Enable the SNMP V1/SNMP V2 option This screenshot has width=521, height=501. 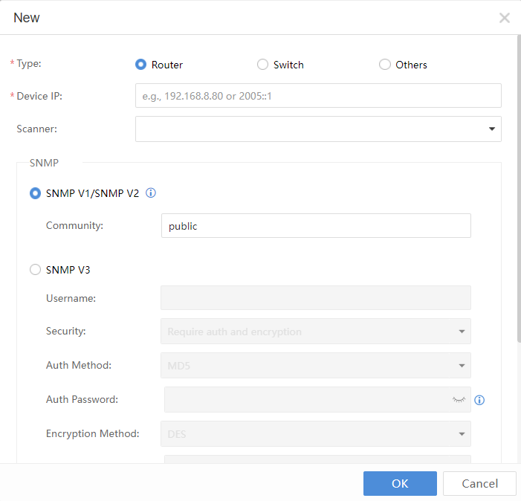[35, 193]
